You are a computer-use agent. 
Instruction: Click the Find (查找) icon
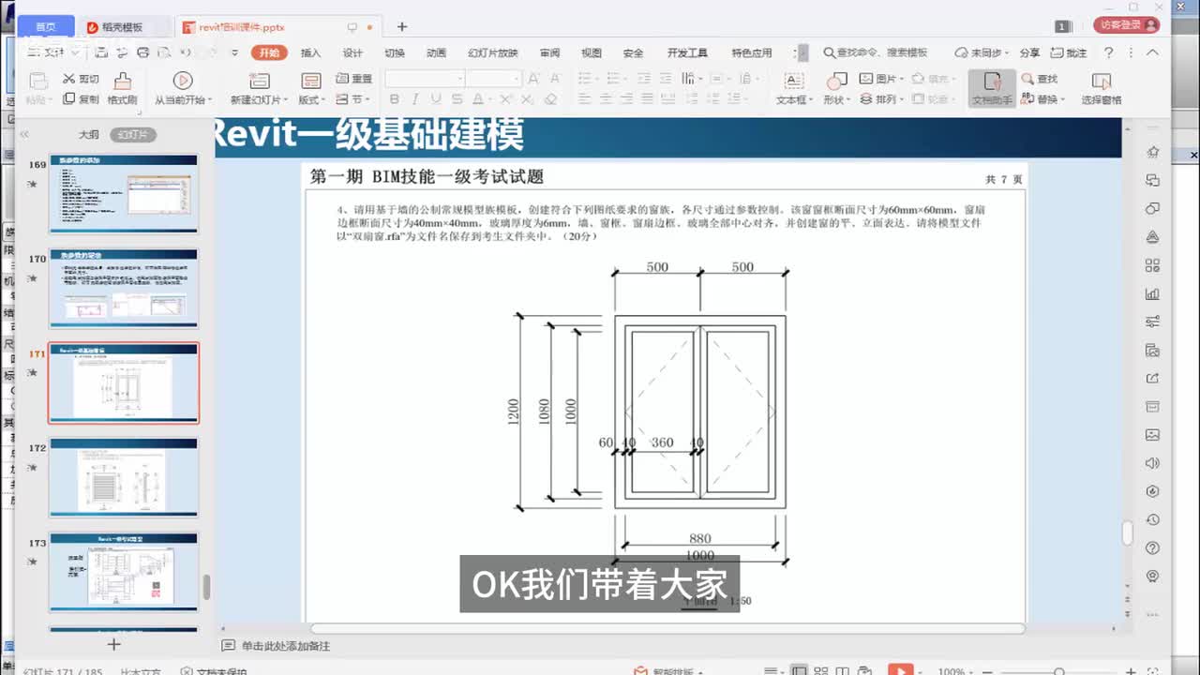coord(1028,80)
